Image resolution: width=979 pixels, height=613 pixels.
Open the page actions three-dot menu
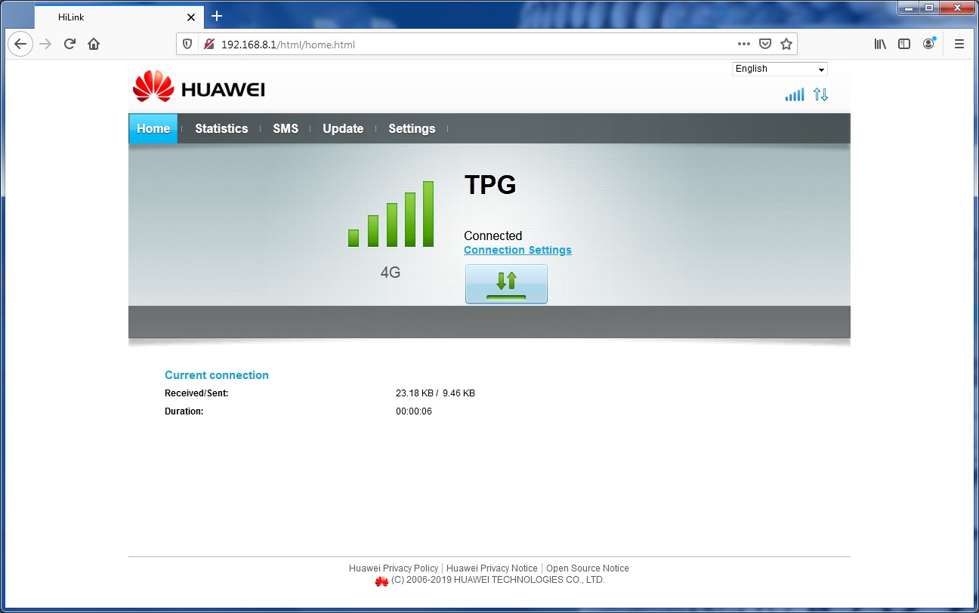coord(744,44)
